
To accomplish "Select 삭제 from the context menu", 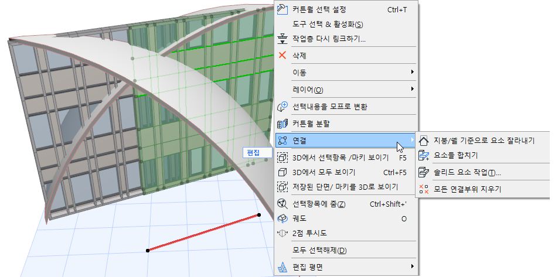I will [346, 56].
